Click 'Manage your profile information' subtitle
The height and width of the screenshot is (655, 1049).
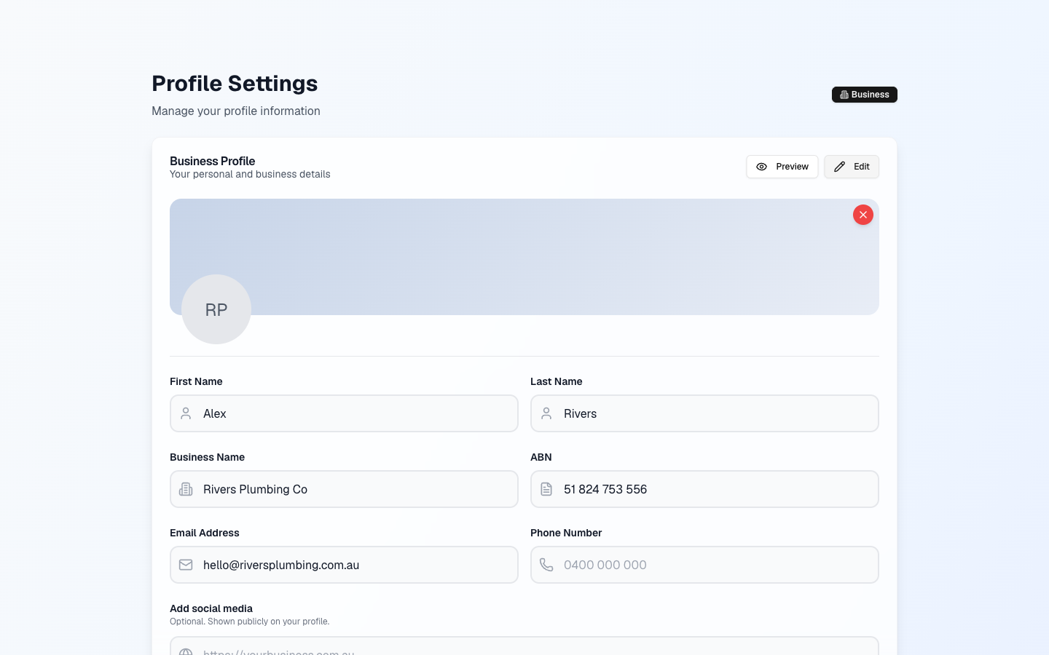point(236,111)
